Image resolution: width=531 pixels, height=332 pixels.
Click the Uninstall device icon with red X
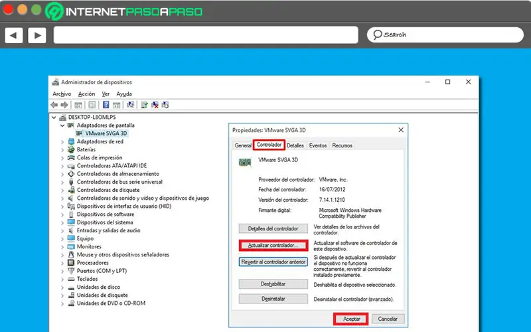tap(155, 105)
